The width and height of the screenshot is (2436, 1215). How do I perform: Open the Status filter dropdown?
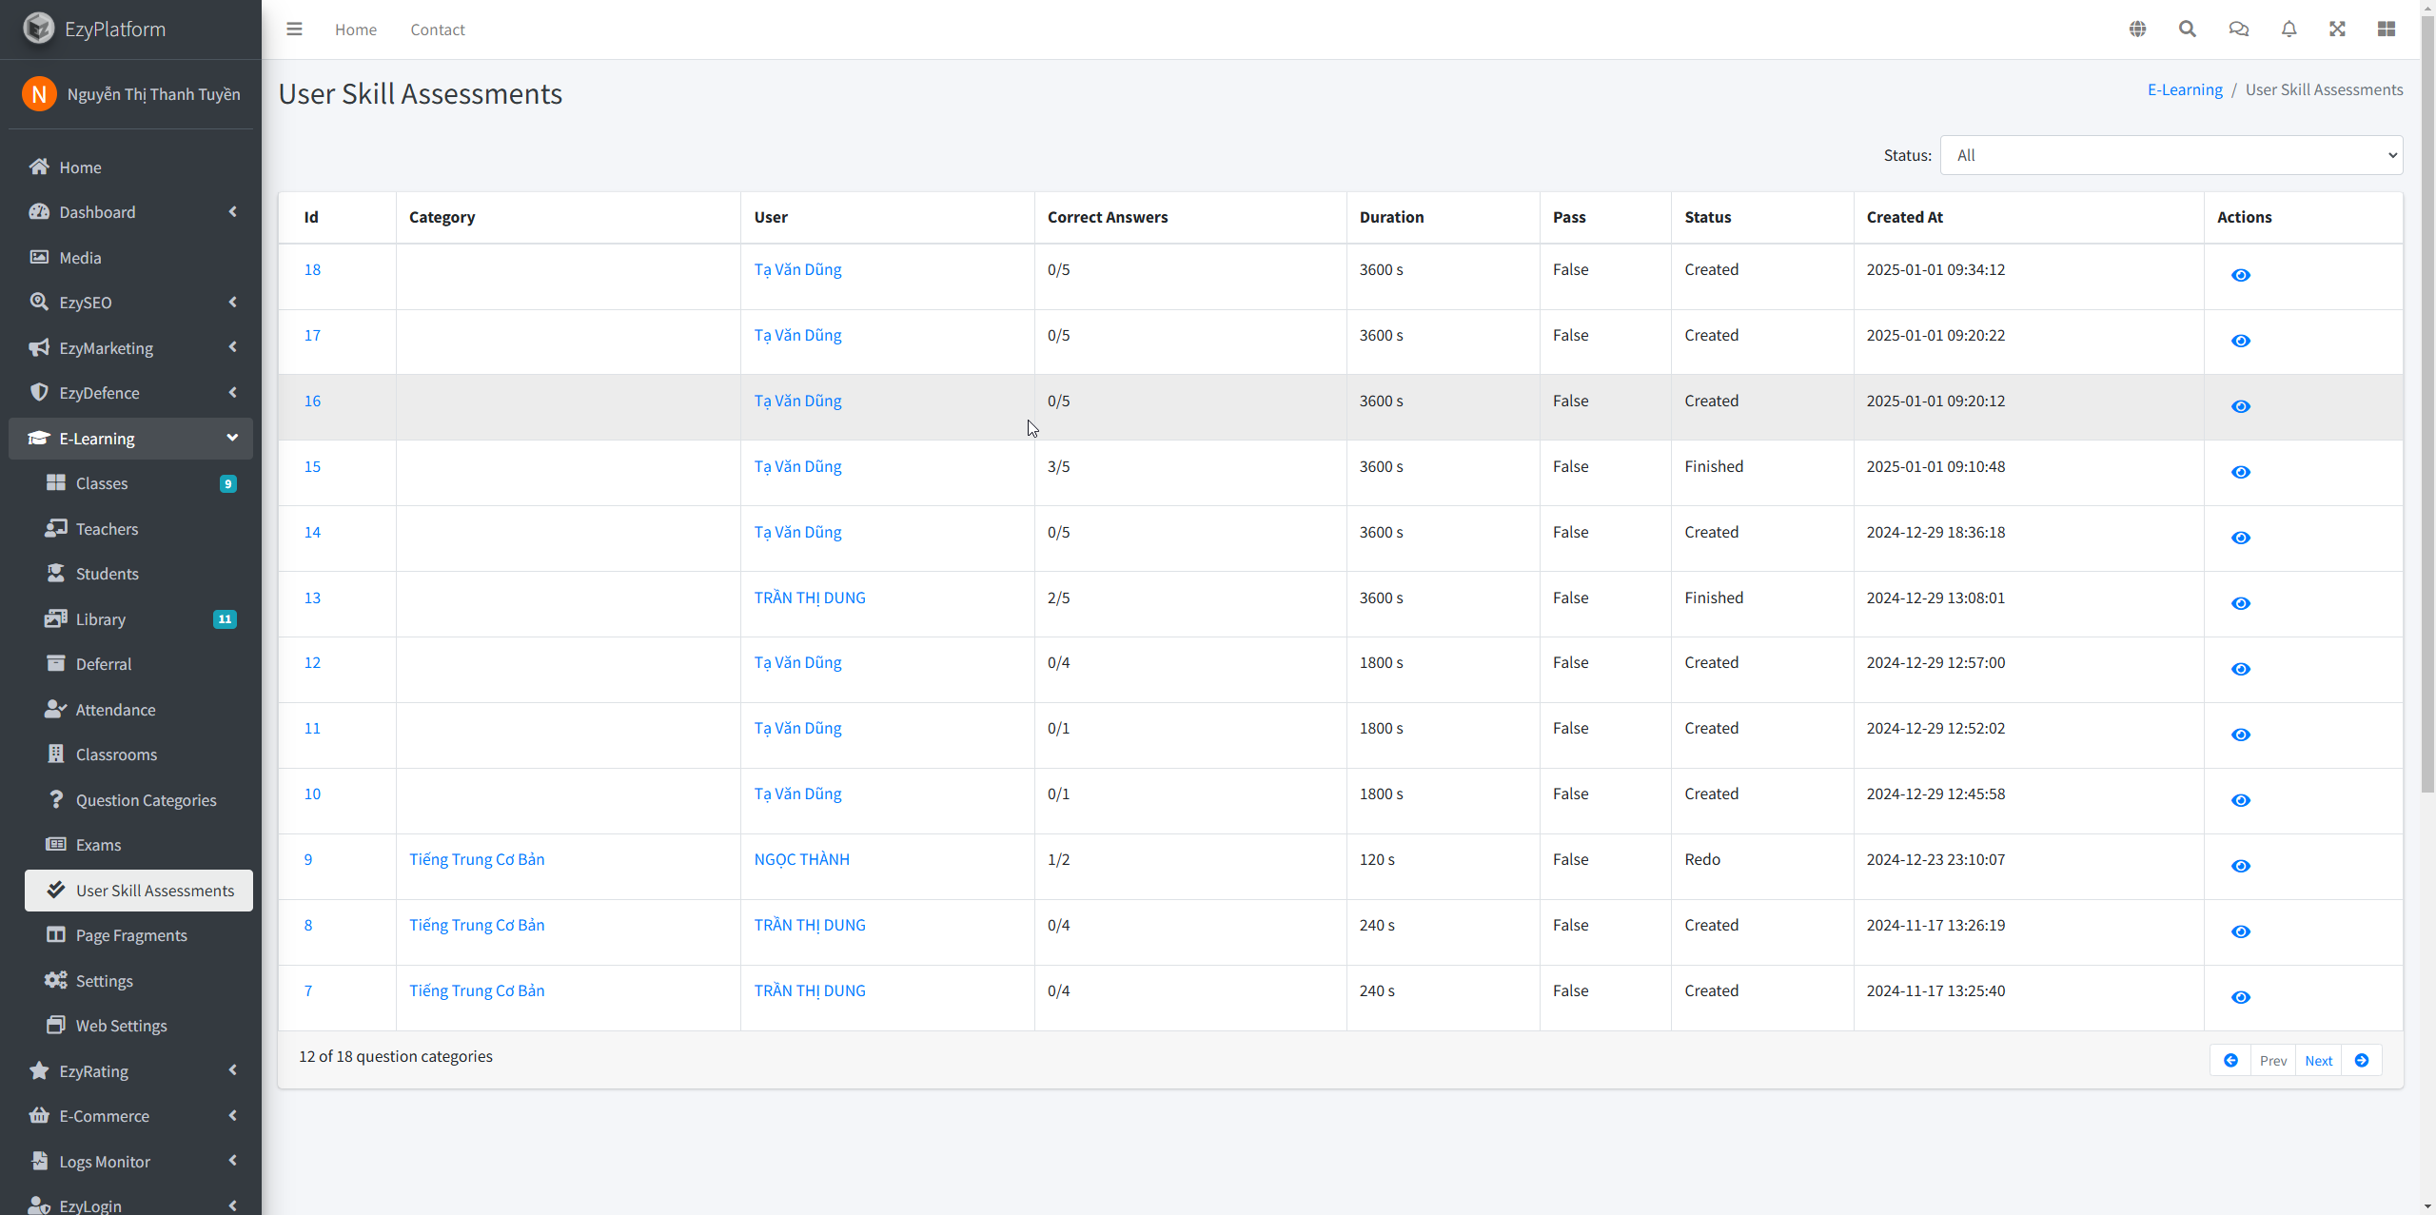pyautogui.click(x=2171, y=155)
